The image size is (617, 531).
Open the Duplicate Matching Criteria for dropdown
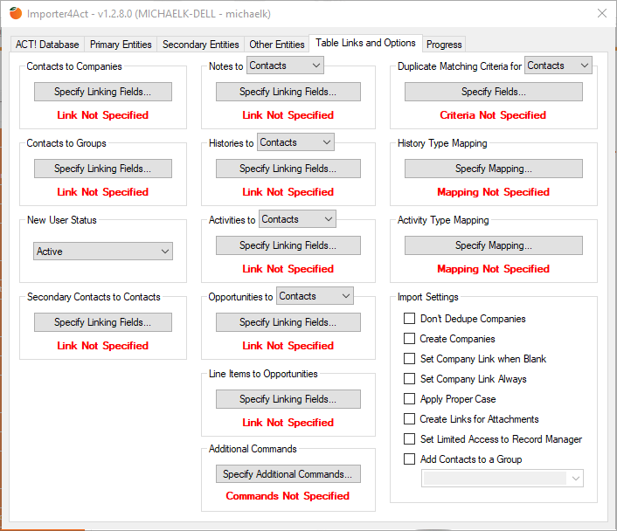pos(558,66)
